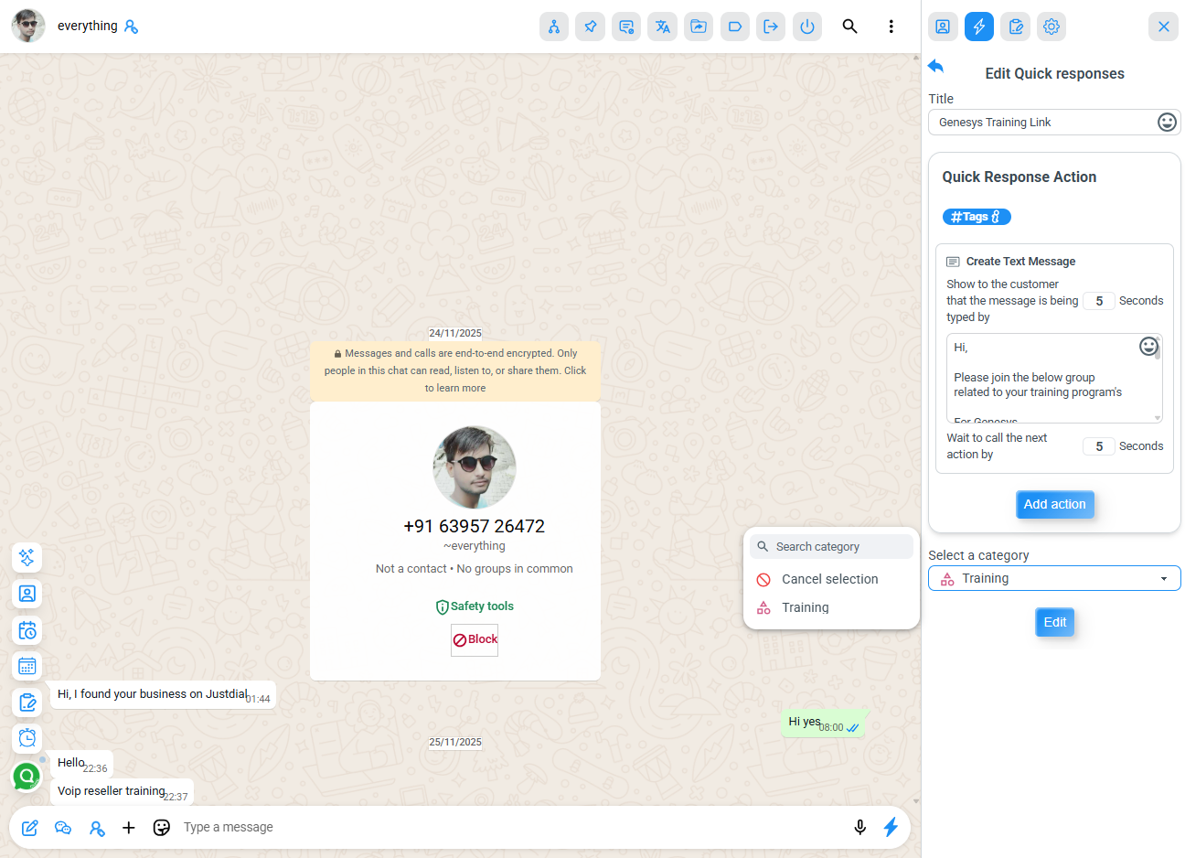Click the translate icon in chat header
Image resolution: width=1185 pixels, height=858 pixels.
662,27
